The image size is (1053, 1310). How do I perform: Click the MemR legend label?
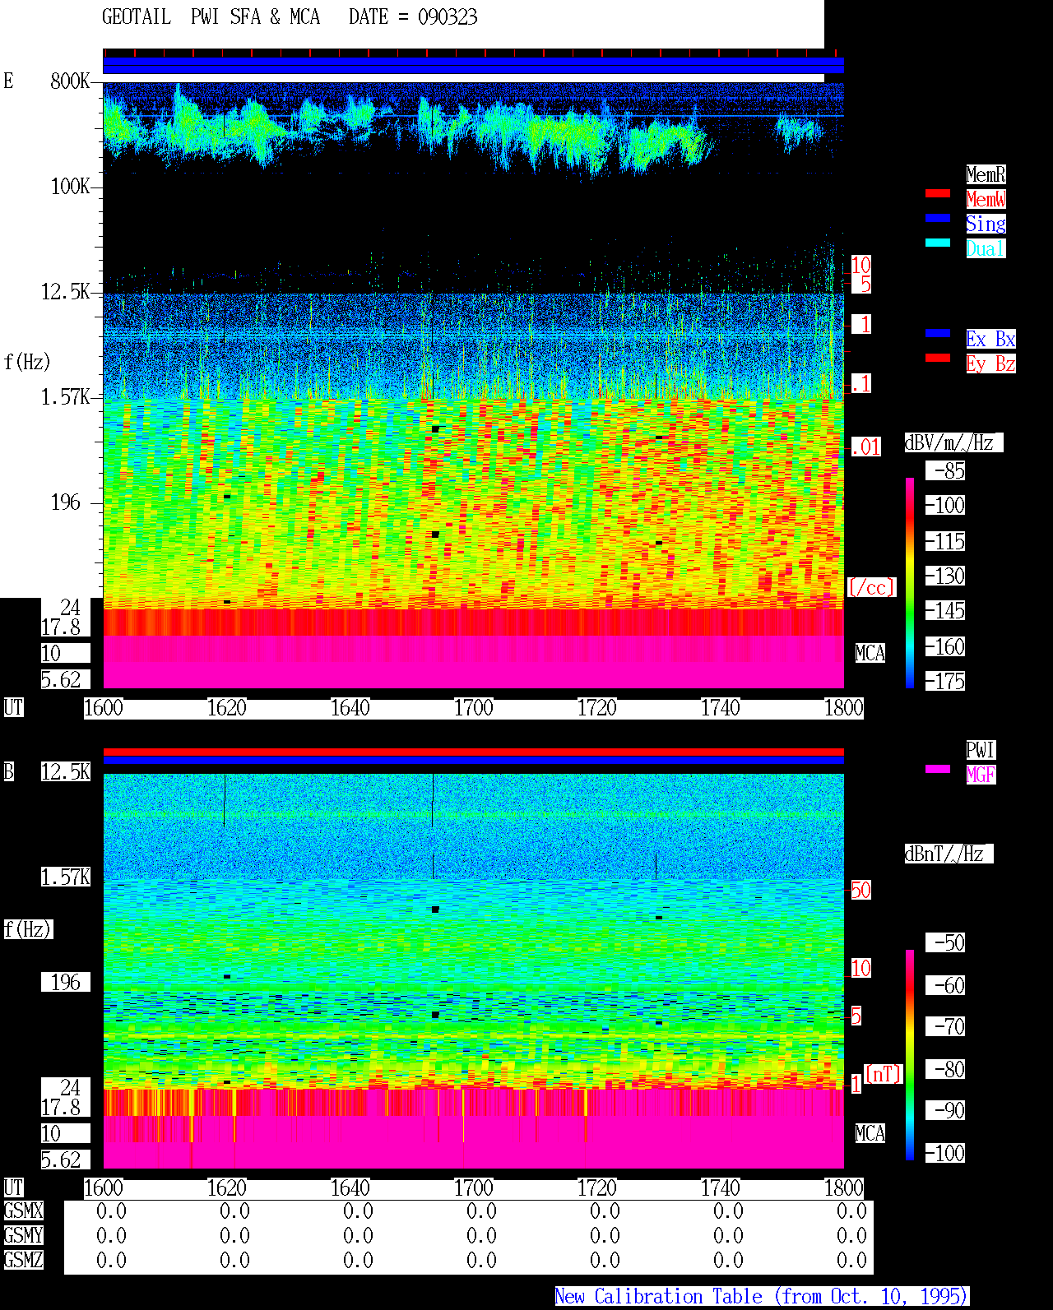(x=986, y=174)
